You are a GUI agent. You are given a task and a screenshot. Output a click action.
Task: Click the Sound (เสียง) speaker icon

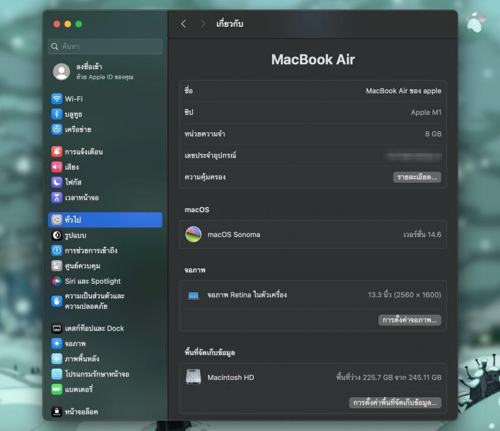[x=57, y=167]
